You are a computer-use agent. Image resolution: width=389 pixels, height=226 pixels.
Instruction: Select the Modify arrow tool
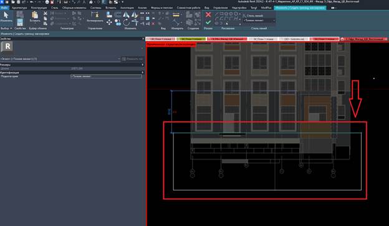[x=6, y=17]
